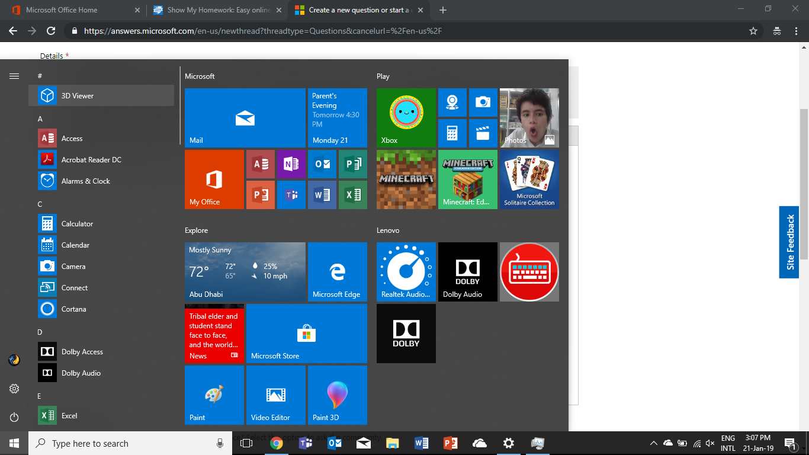809x455 pixels.
Task: Open Camera from the app list
Action: [x=101, y=267]
